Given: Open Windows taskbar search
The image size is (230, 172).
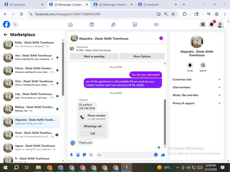Looking at the screenshot, I should [16, 167].
